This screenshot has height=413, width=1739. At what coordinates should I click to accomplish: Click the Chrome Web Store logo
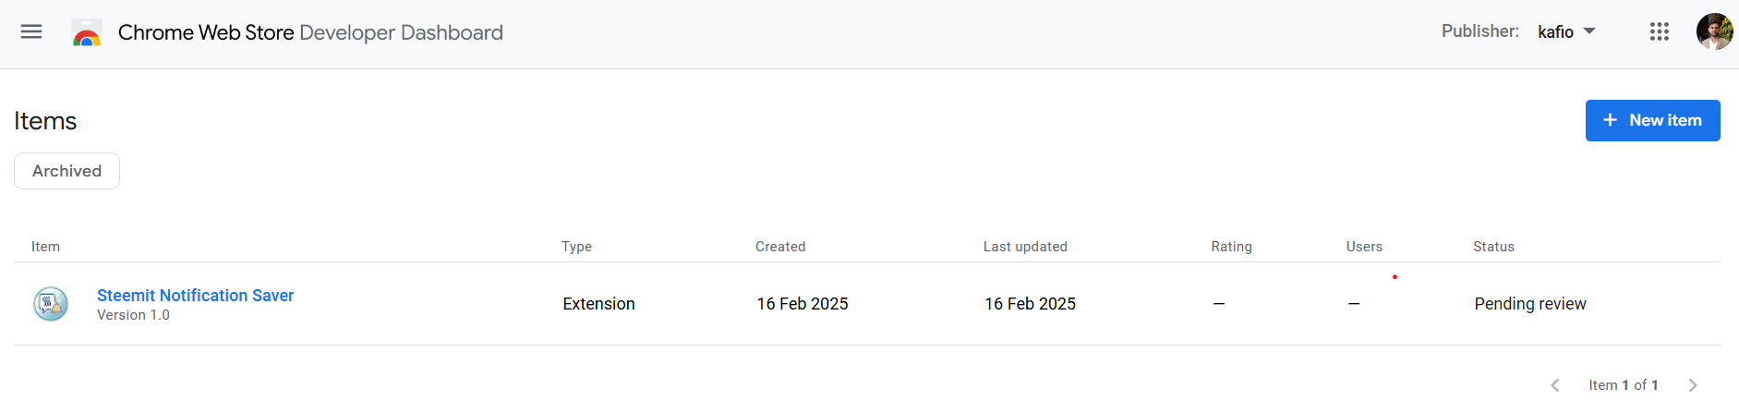tap(87, 32)
